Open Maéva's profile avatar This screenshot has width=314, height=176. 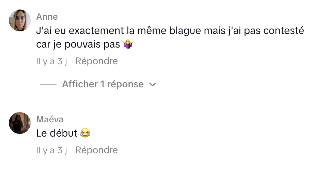click(x=20, y=123)
